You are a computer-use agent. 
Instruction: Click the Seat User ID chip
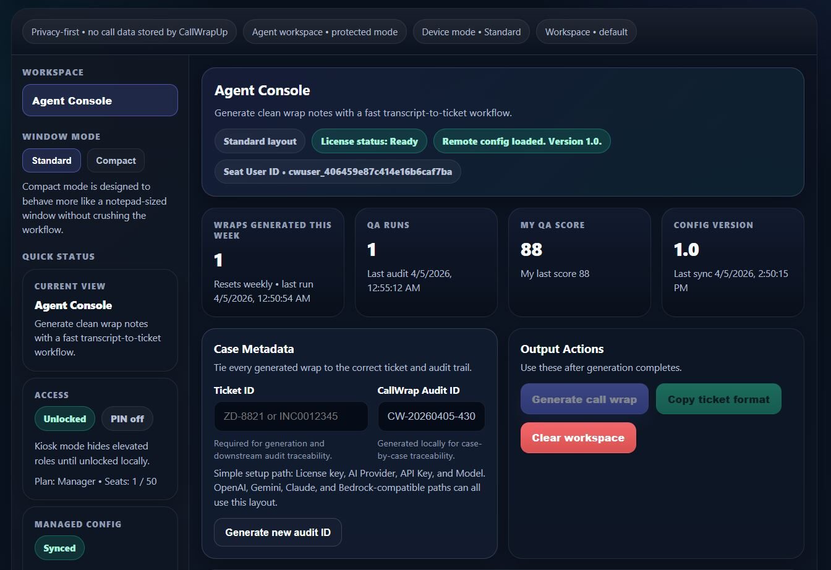pos(338,171)
